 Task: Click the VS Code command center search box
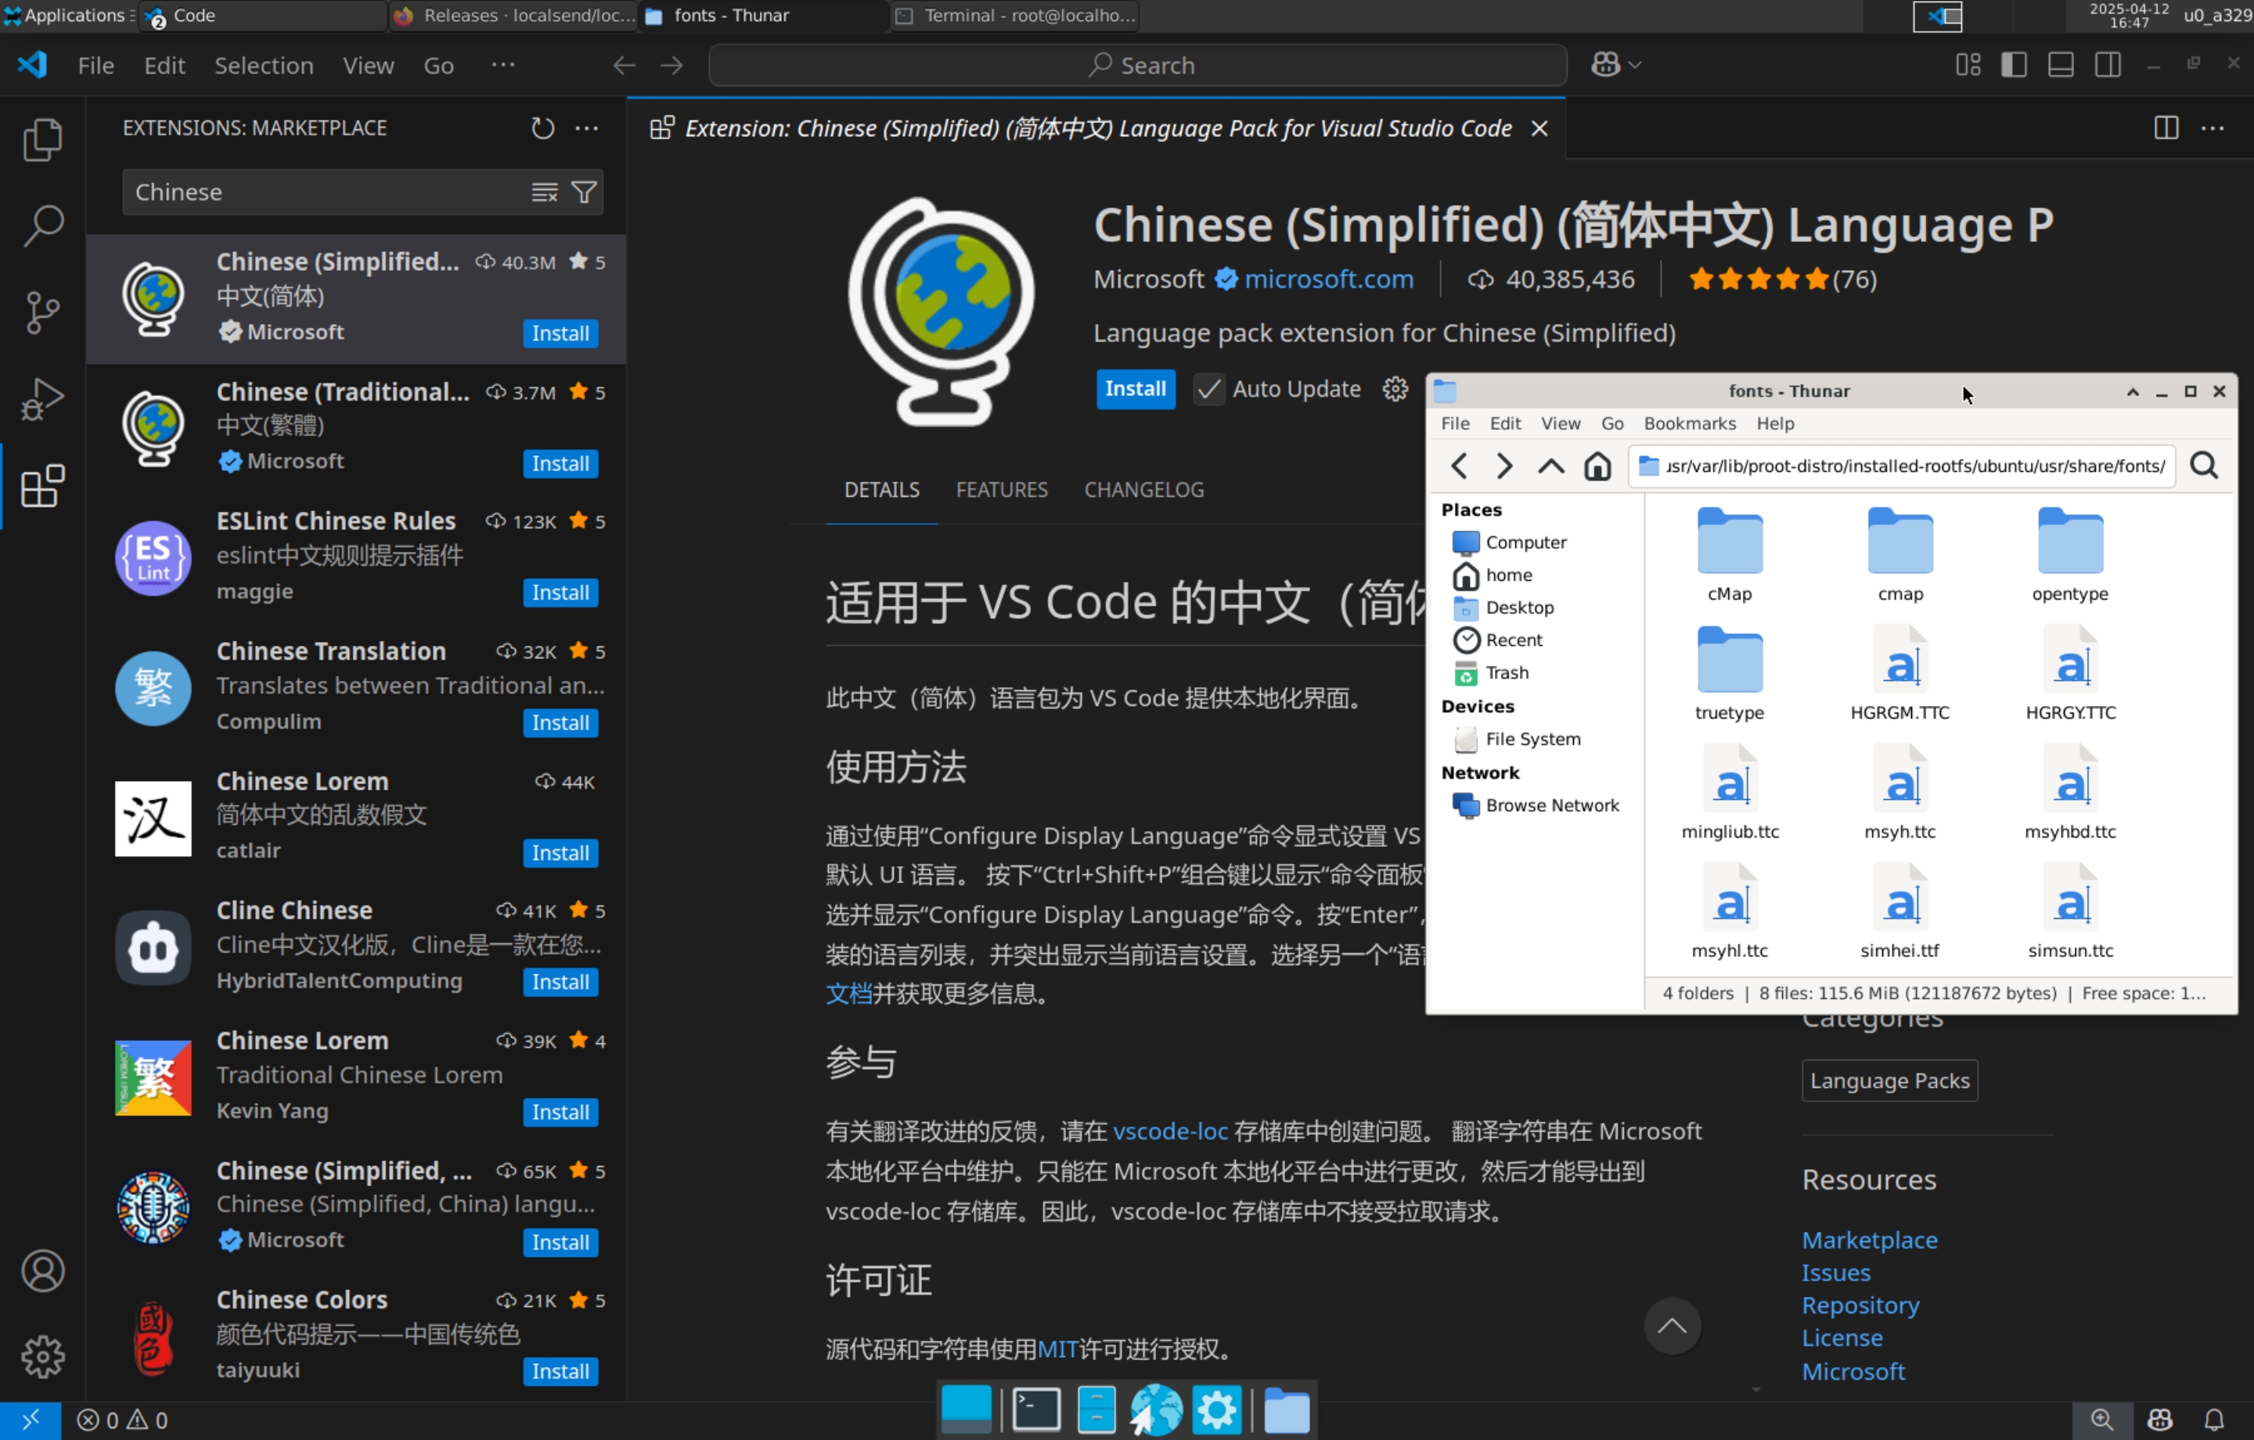1137,66
